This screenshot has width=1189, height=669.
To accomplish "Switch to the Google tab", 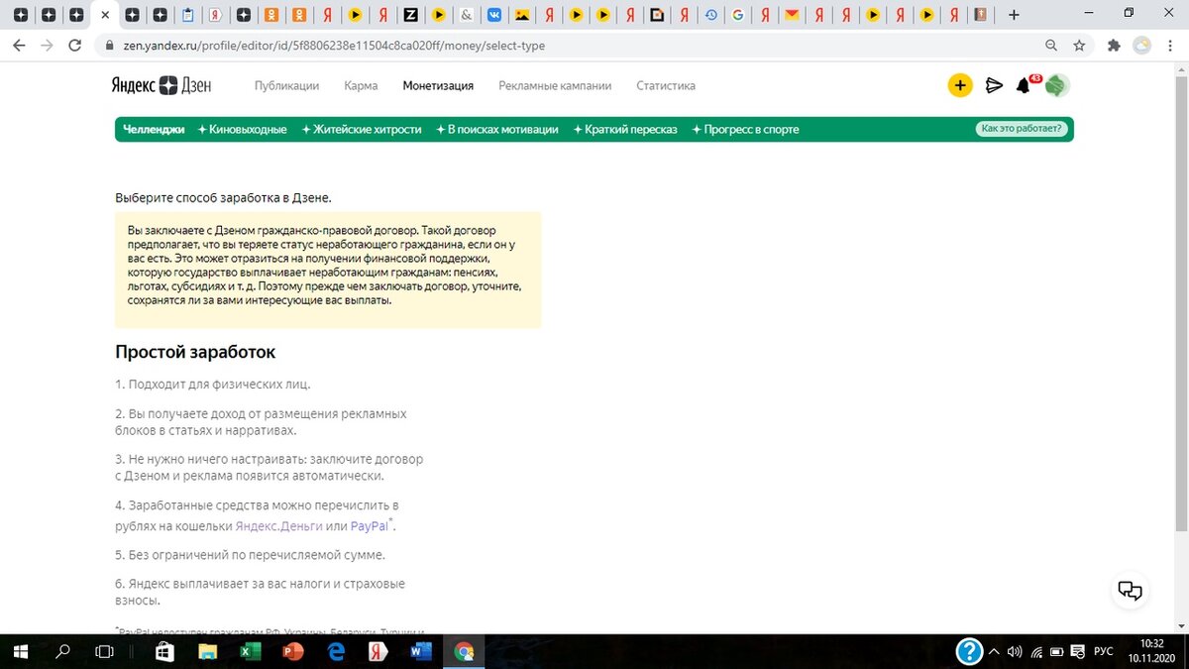I will point(737,15).
